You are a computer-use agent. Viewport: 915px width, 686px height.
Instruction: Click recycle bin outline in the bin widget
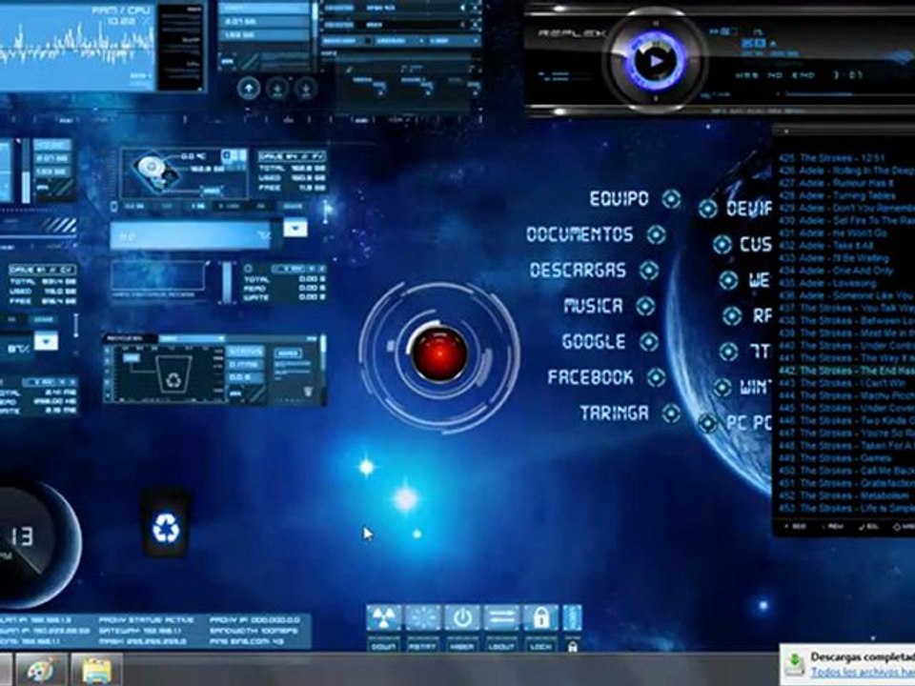pos(173,375)
